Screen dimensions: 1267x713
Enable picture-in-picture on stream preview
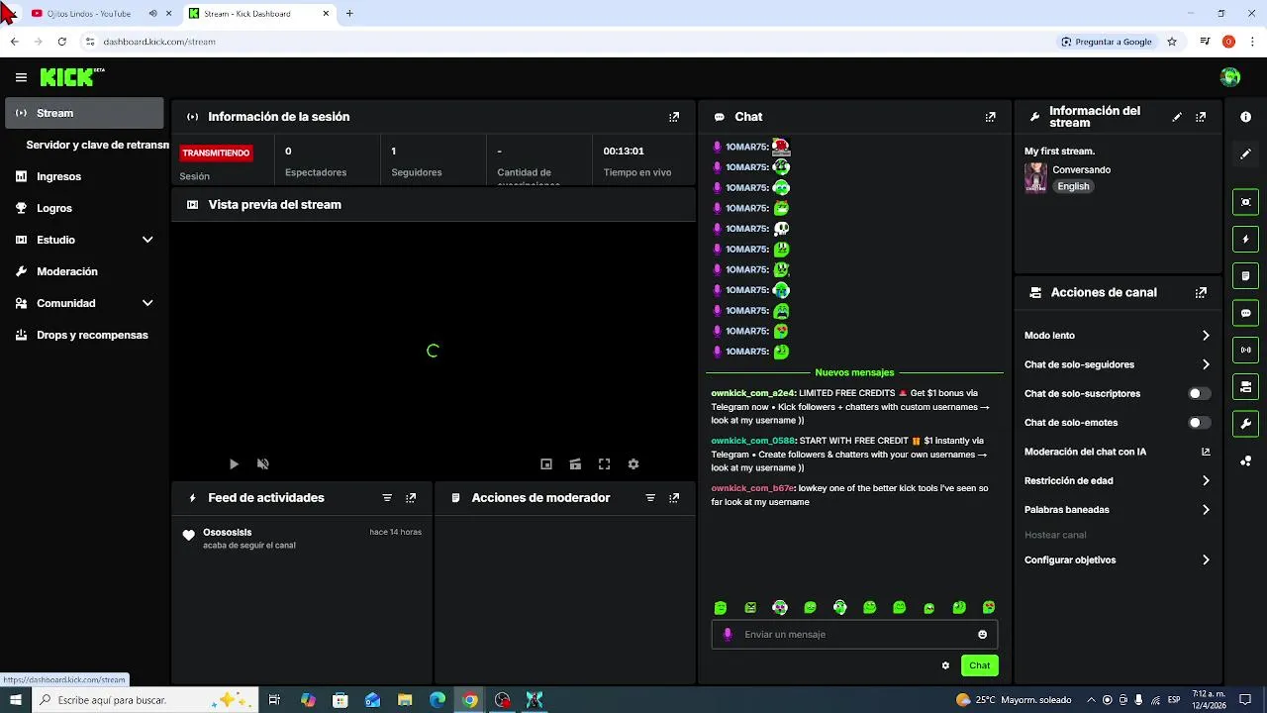click(545, 463)
